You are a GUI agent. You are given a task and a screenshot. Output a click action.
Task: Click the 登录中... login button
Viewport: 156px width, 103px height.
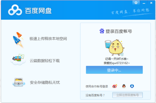click(x=114, y=70)
